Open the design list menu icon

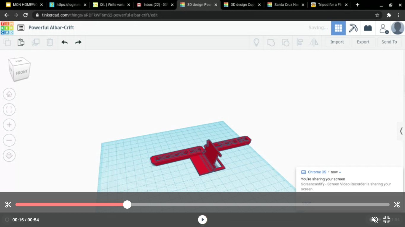(21, 28)
